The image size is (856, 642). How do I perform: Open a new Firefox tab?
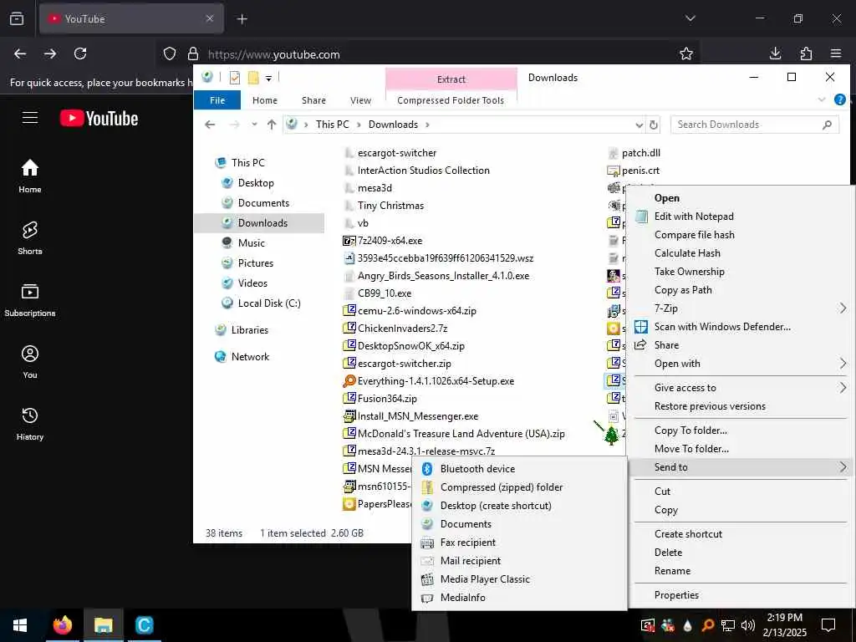point(242,19)
